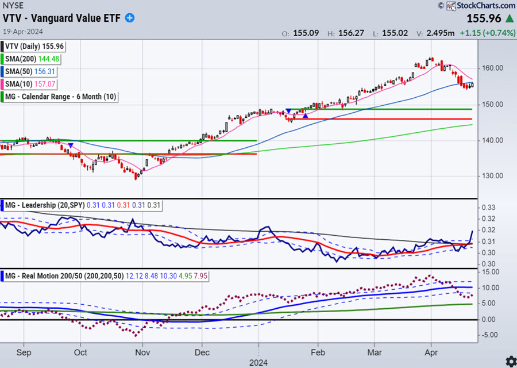Click the blue up triangle marker near late January
This screenshot has height=368, width=517.
[x=306, y=116]
